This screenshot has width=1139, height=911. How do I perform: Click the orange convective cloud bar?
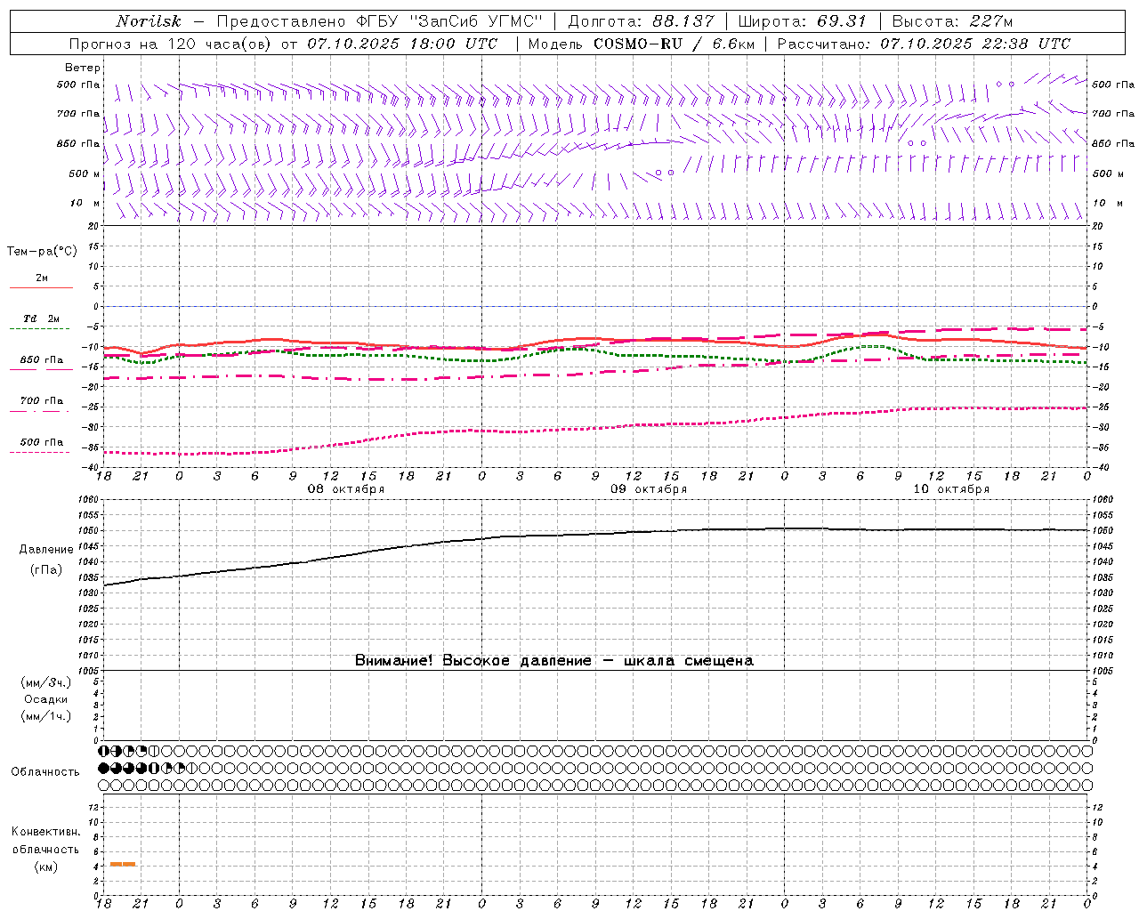tap(123, 864)
